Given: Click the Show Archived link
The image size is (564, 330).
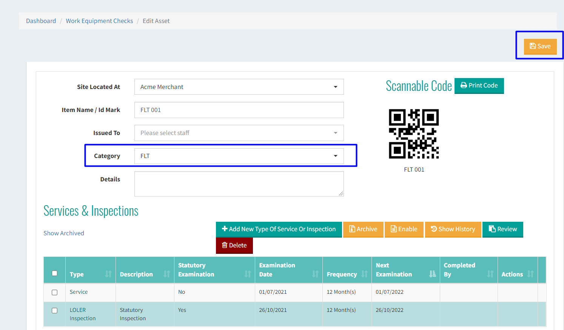Looking at the screenshot, I should (64, 233).
